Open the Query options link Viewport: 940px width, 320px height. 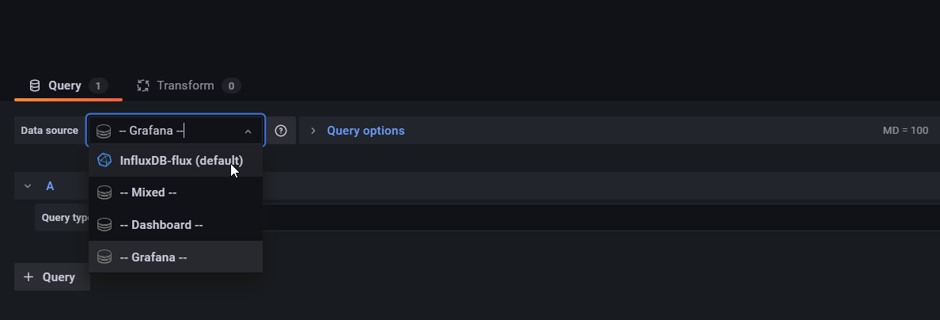click(x=366, y=131)
